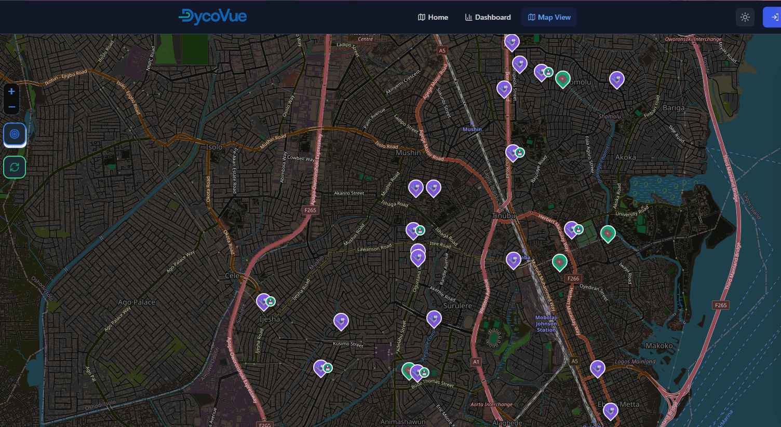Go to the Home page
The height and width of the screenshot is (427, 781).
click(x=433, y=17)
